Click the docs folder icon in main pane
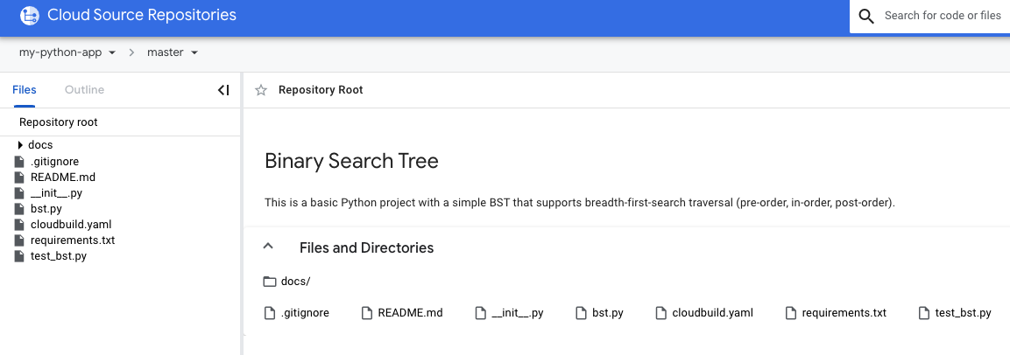 (x=270, y=282)
